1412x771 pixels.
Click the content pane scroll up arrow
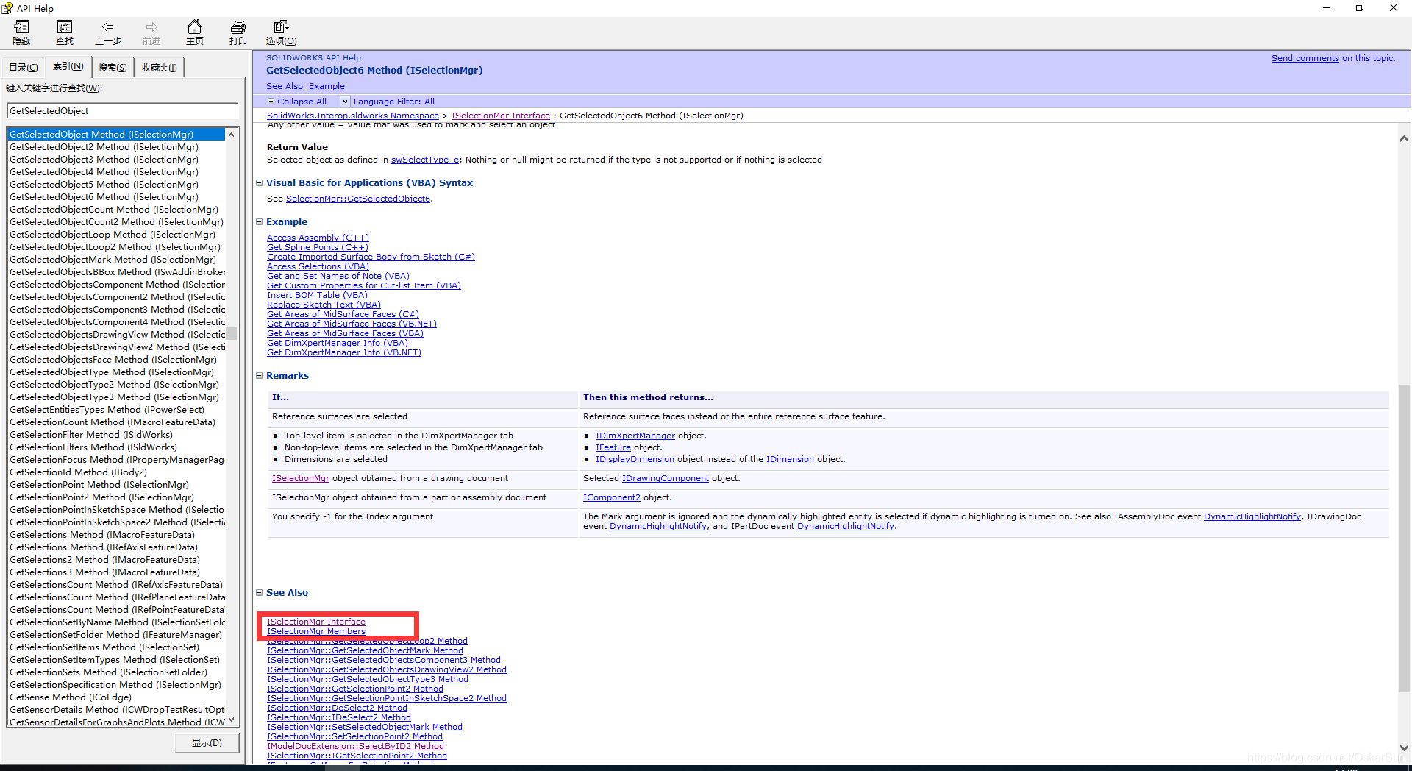tap(1404, 138)
